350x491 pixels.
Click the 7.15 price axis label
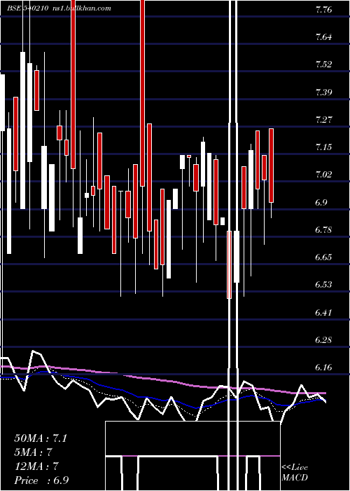click(x=323, y=147)
